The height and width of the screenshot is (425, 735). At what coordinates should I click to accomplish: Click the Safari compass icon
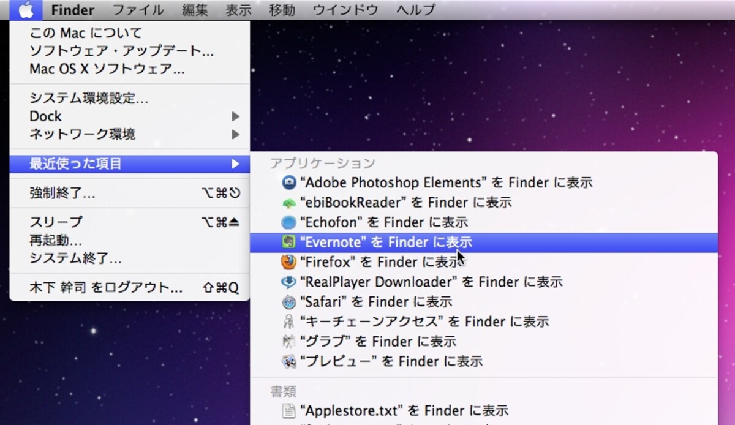pyautogui.click(x=288, y=302)
